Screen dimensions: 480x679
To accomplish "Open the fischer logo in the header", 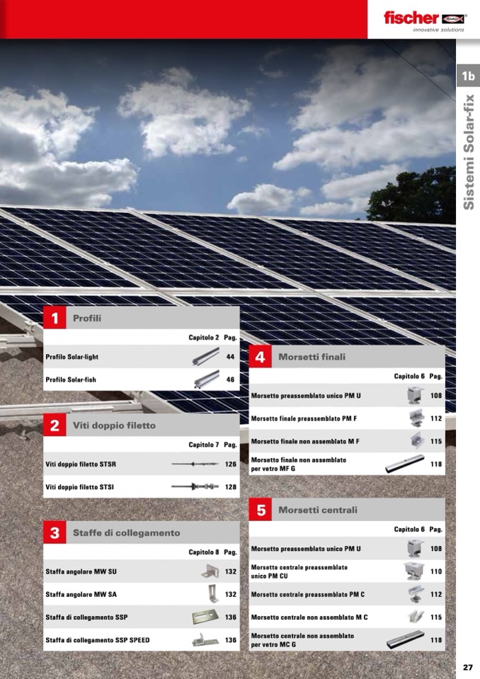I will tap(423, 19).
